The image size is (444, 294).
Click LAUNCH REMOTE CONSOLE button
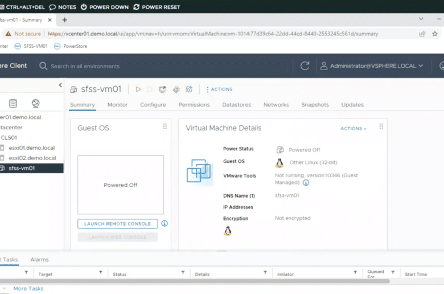117,224
